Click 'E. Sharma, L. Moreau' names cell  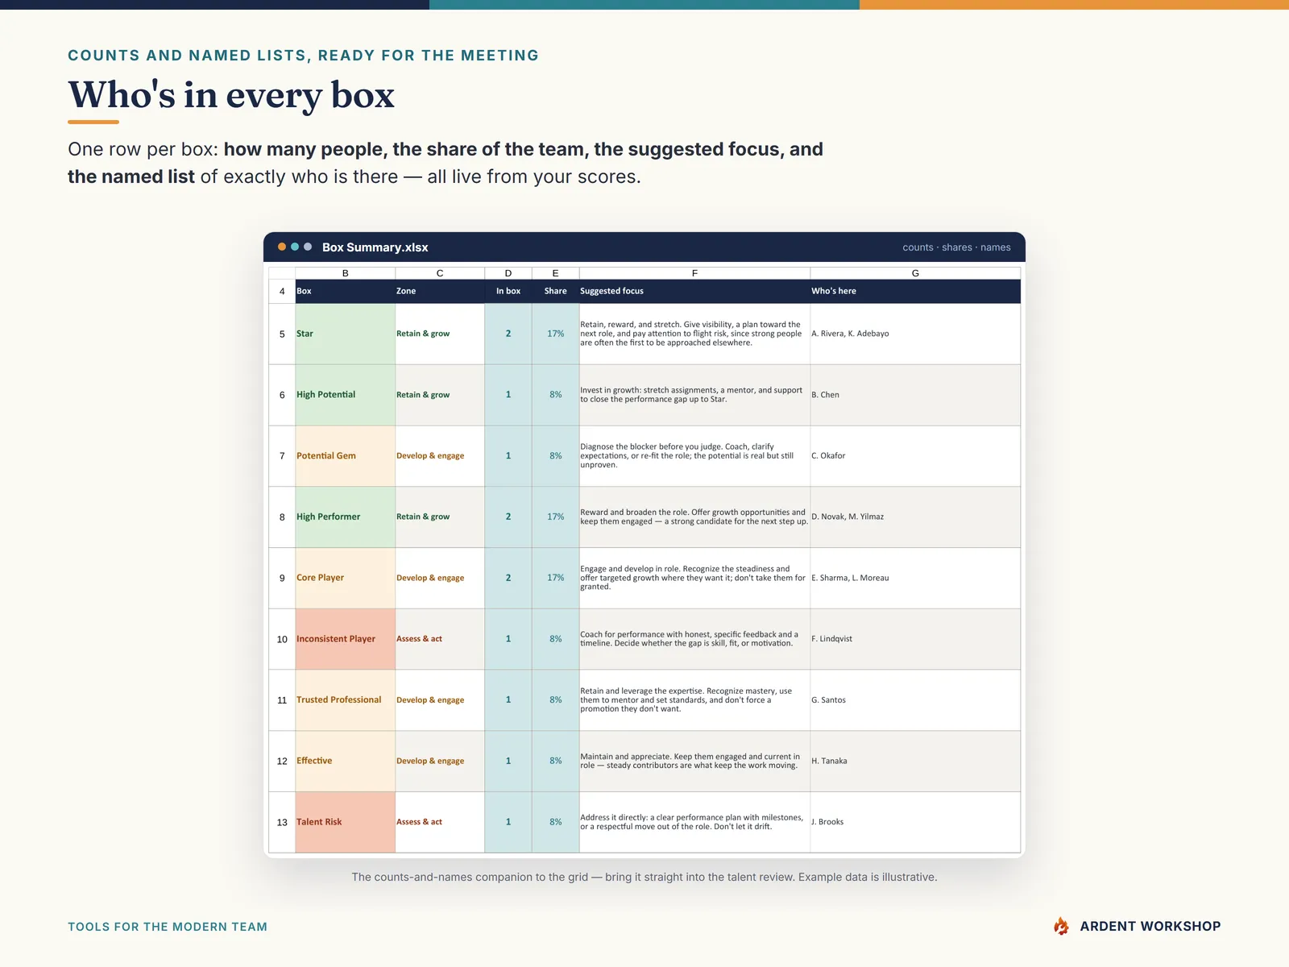click(915, 578)
